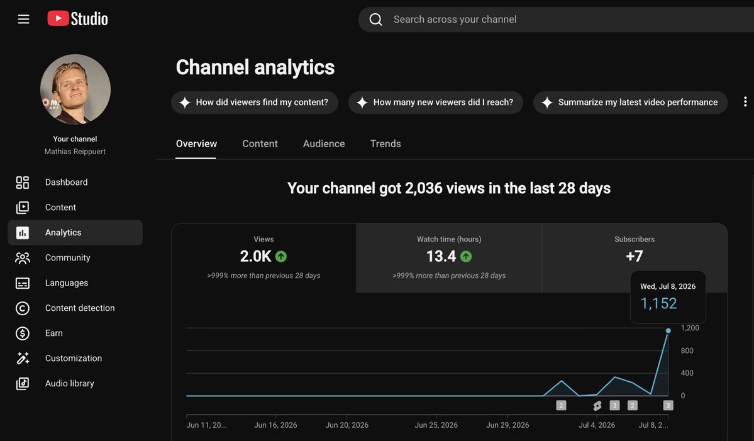The image size is (754, 441).
Task: Click the 'Jun 29, 2026' axis label
Action: (507, 425)
